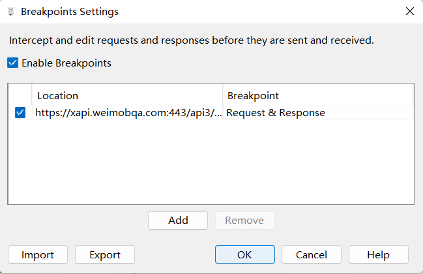Import breakpoint settings
Screen dimensions: 423x274
(x=38, y=254)
